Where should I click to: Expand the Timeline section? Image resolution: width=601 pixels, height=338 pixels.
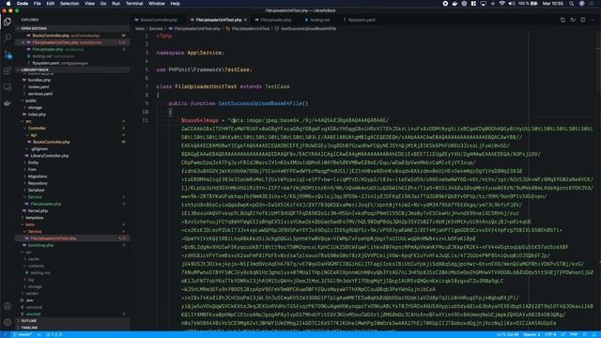point(73,328)
